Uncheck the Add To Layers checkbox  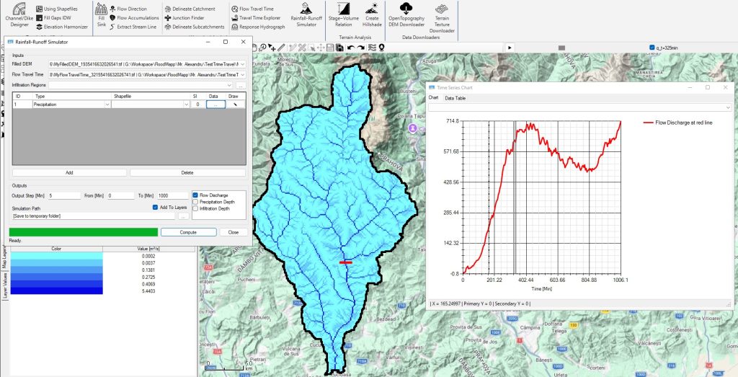tap(155, 207)
